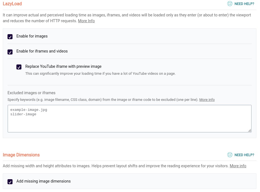Uncheck Add missing image dimensions
This screenshot has width=260, height=192.
tap(10, 182)
